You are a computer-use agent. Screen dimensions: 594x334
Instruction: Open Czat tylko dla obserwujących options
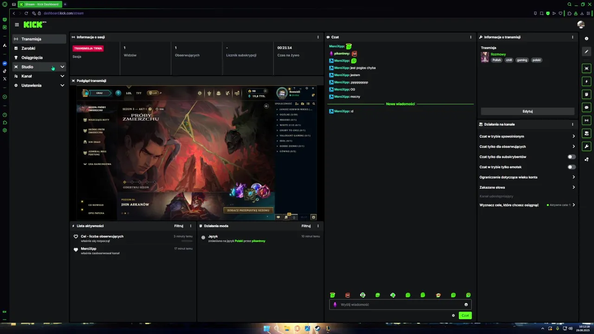click(x=527, y=147)
